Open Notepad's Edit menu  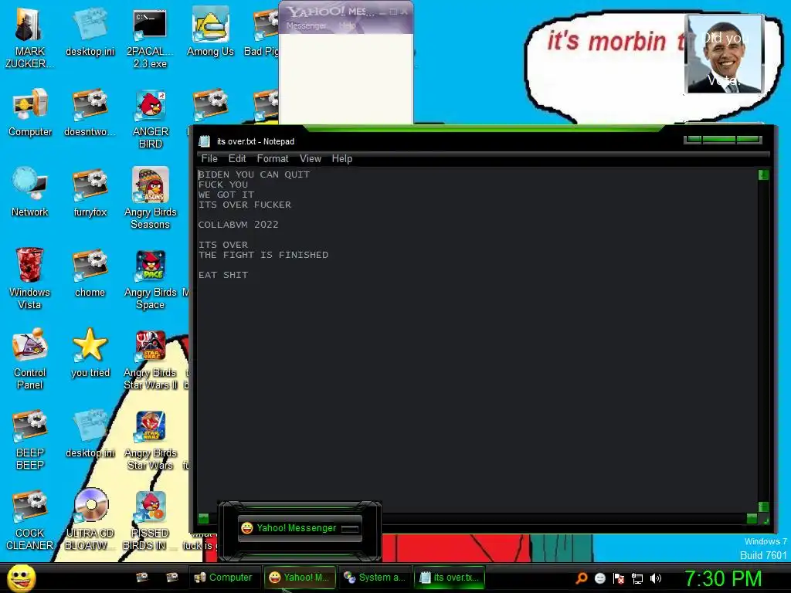click(237, 159)
